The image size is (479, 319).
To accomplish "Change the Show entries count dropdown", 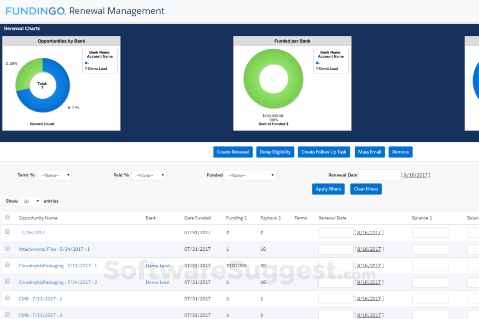I will pos(30,201).
